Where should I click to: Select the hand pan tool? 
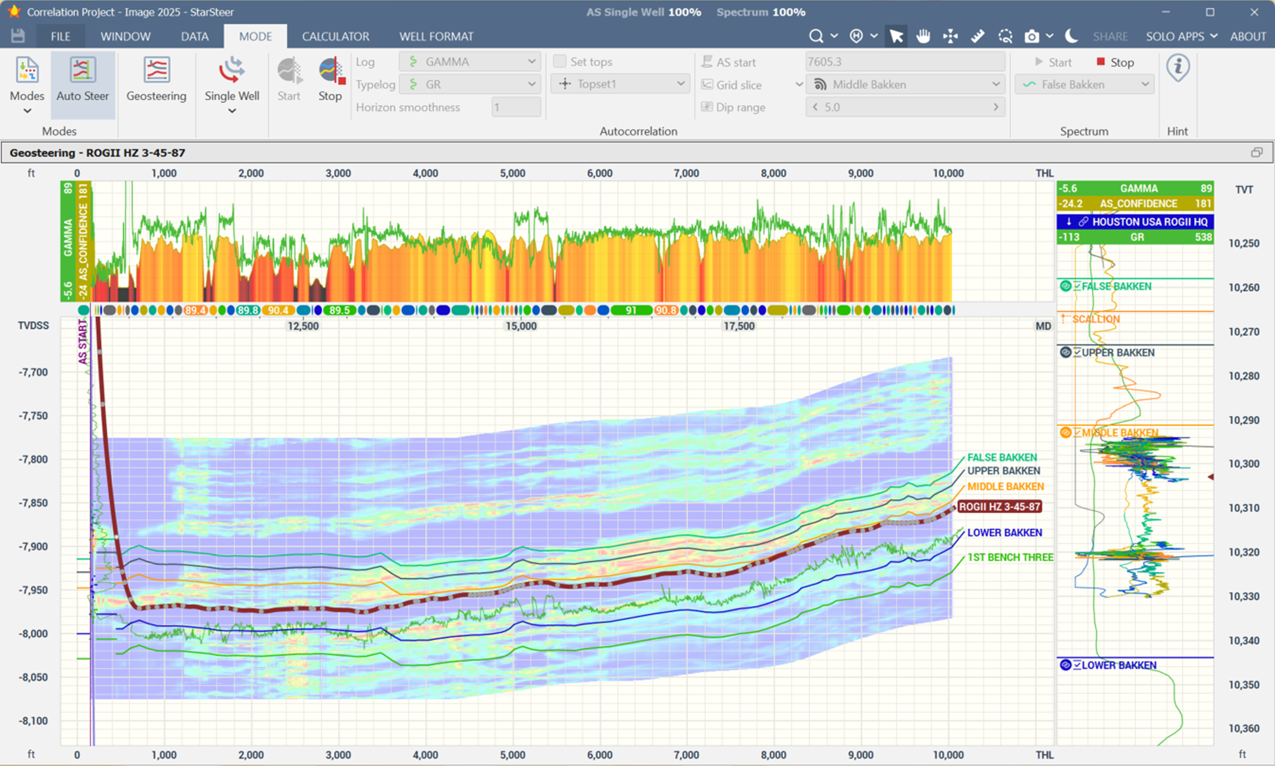pyautogui.click(x=923, y=36)
